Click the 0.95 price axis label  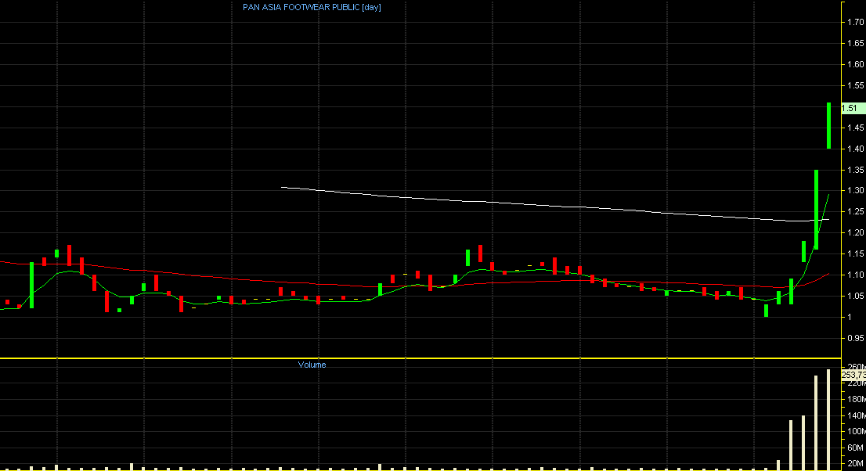coord(856,338)
